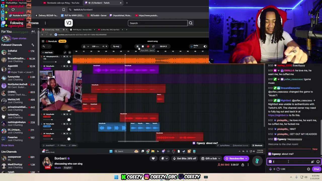Expand track 01 options chevron
Viewport: 322px width, 181px height.
pos(70,56)
